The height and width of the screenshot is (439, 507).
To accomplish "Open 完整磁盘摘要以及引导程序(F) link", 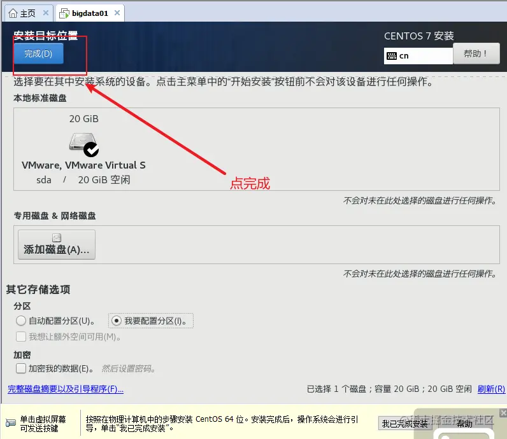I will 66,389.
